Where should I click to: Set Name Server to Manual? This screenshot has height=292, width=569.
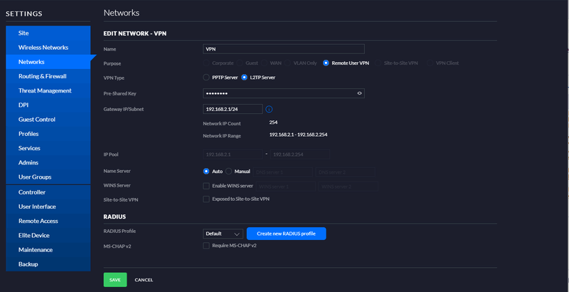[x=228, y=171]
